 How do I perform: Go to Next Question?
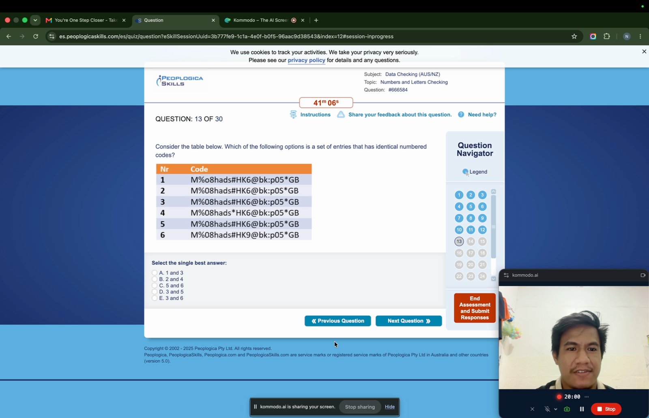click(408, 321)
